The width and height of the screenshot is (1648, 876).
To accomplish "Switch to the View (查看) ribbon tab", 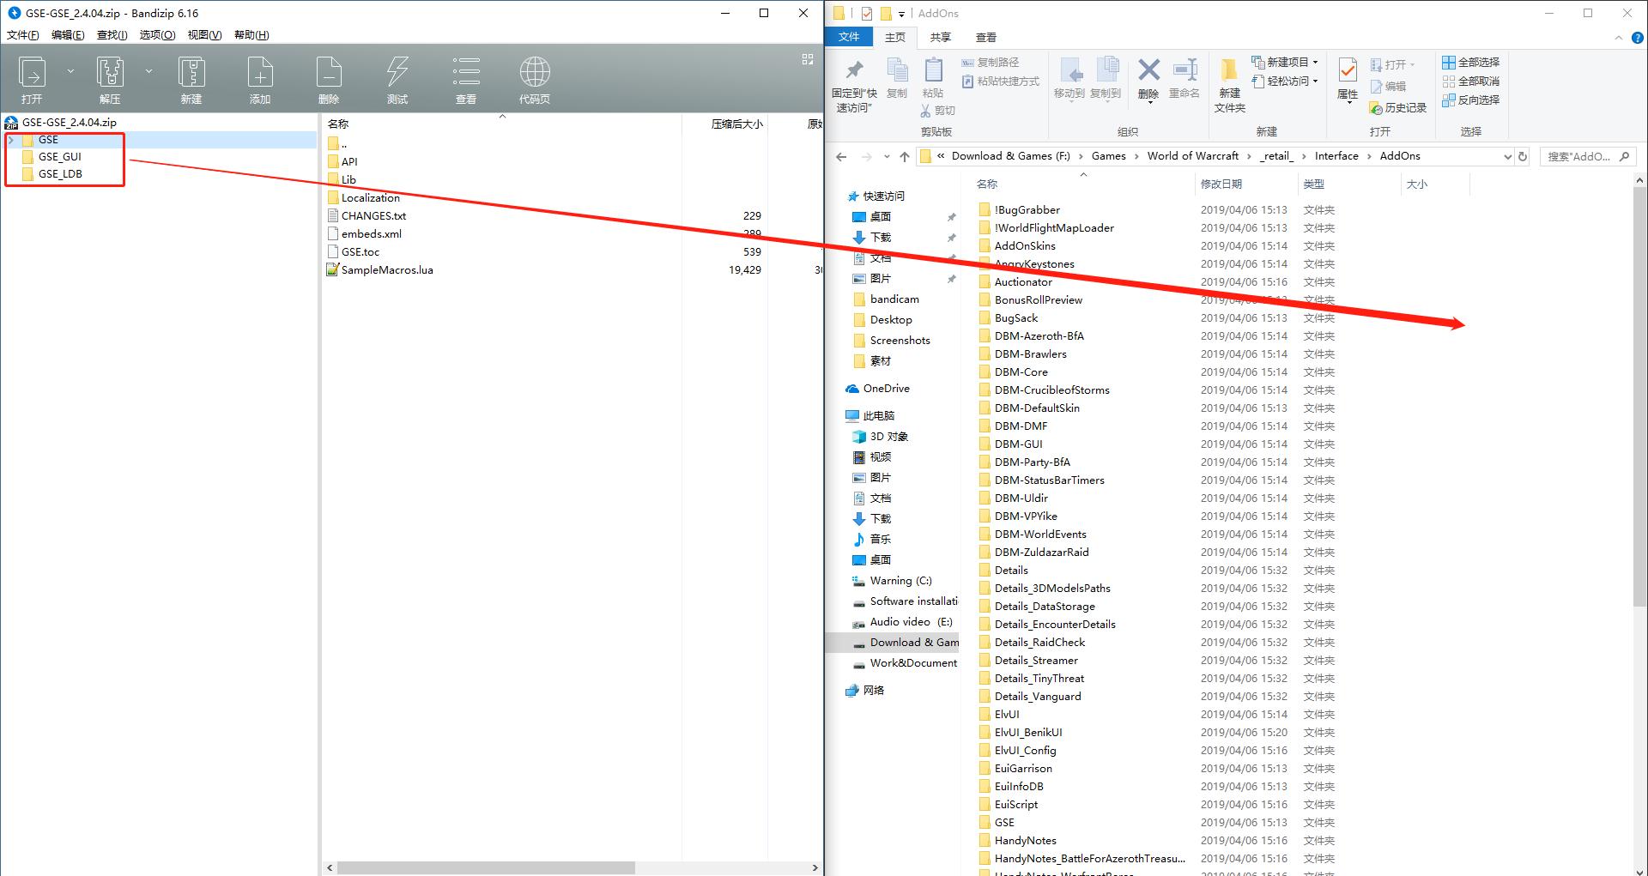I will coord(985,37).
